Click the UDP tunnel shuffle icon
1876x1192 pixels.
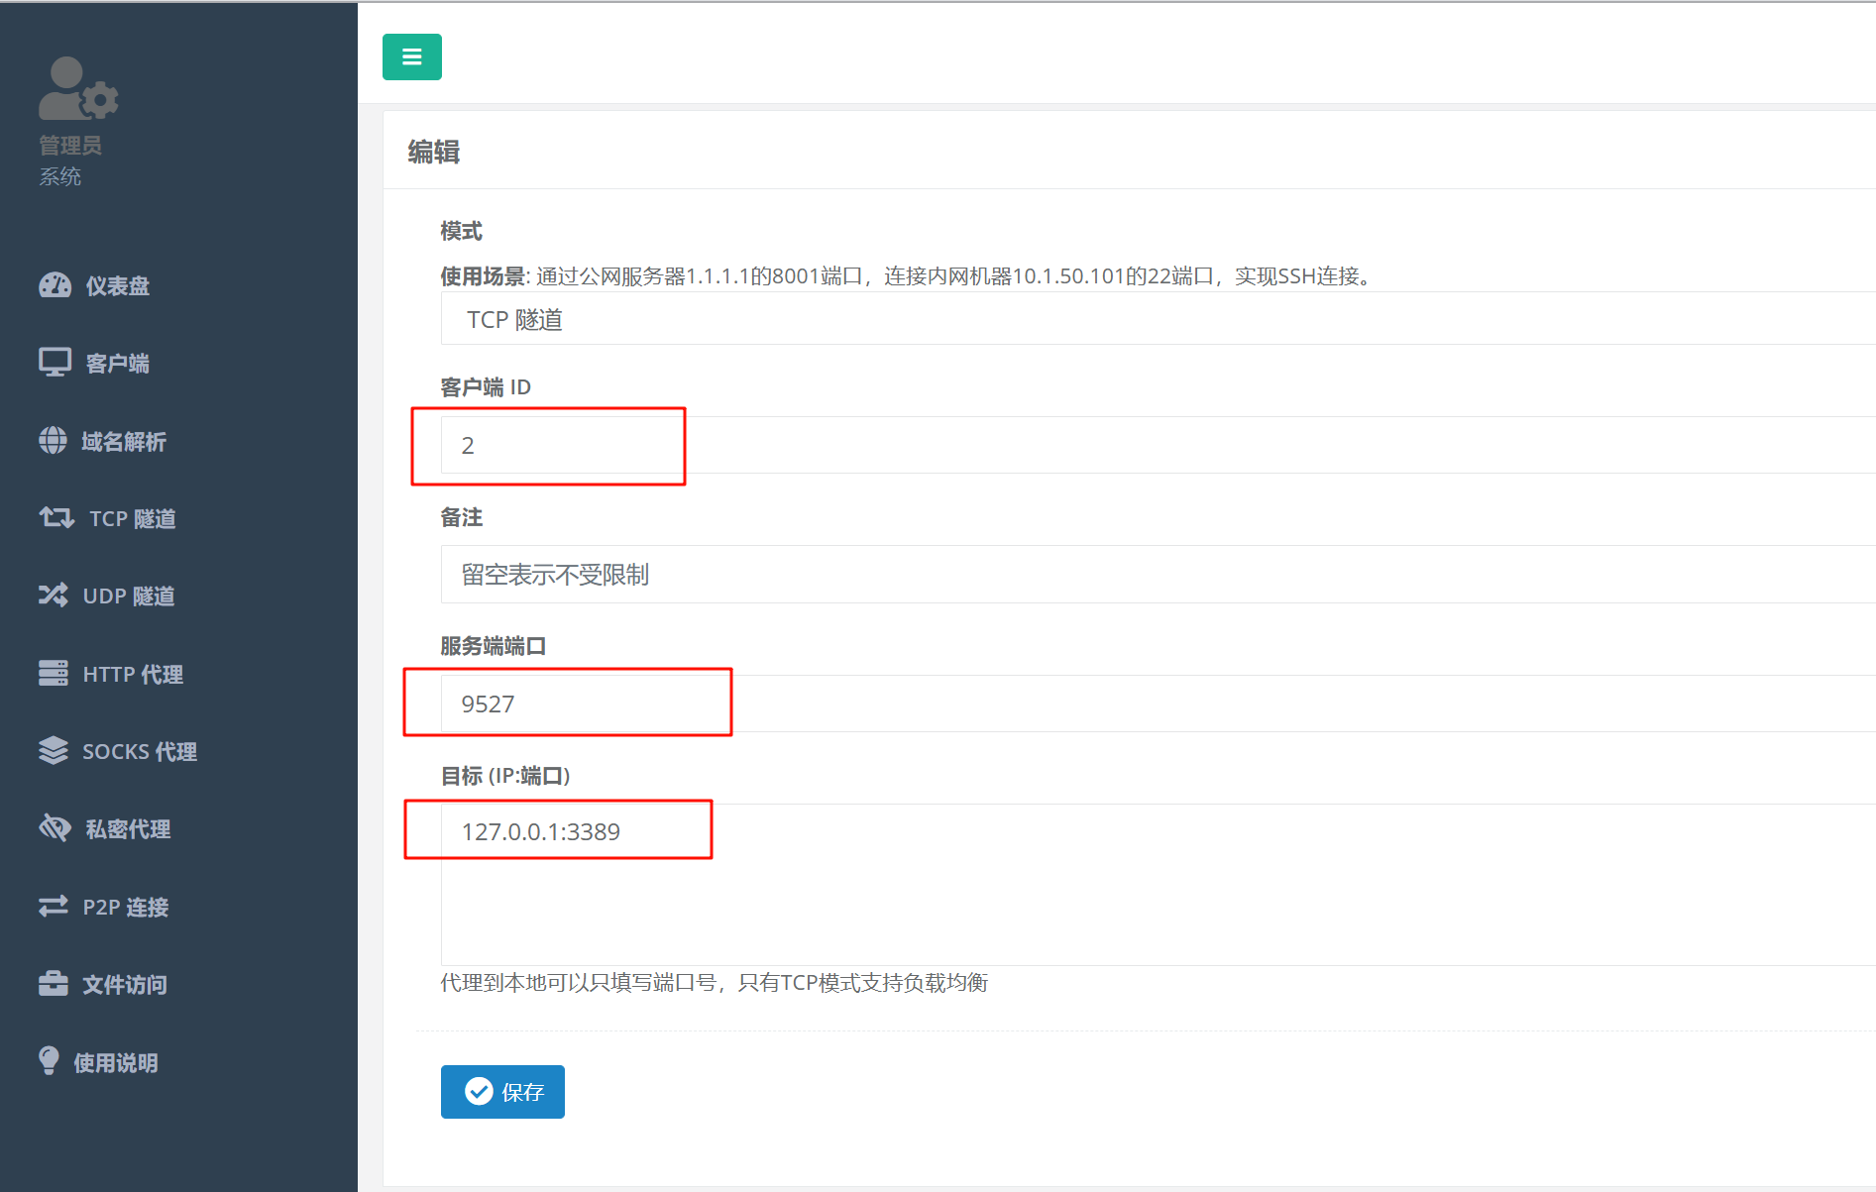(x=54, y=595)
